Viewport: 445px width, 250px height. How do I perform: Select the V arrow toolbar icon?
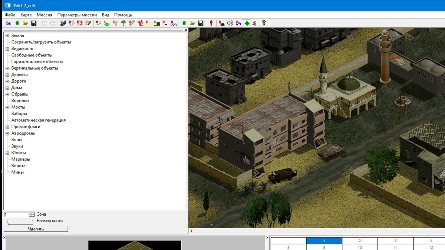coord(165,23)
